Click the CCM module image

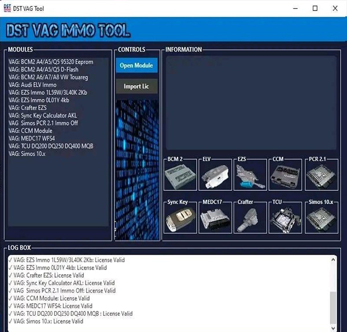285,176
